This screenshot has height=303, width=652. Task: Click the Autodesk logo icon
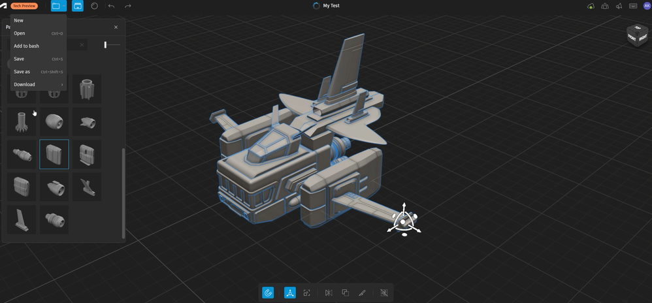[3, 6]
